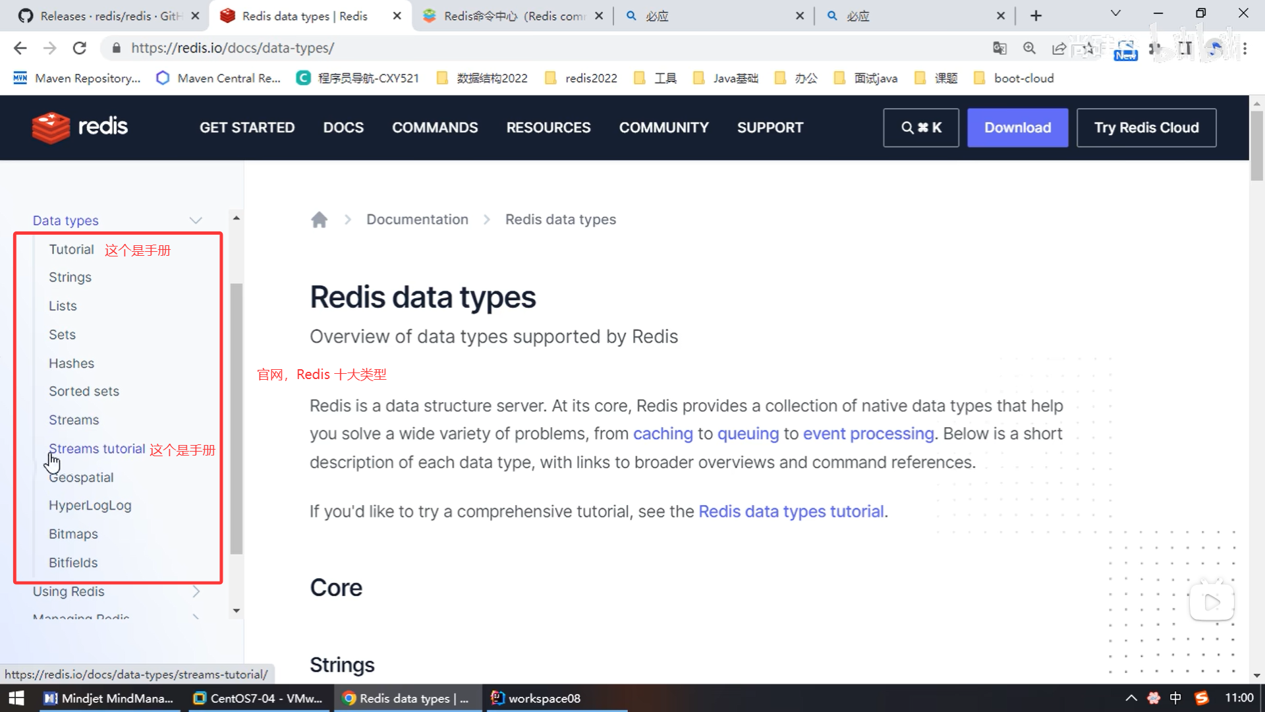Open Windows Start menu
This screenshot has height=712, width=1265.
click(x=16, y=698)
